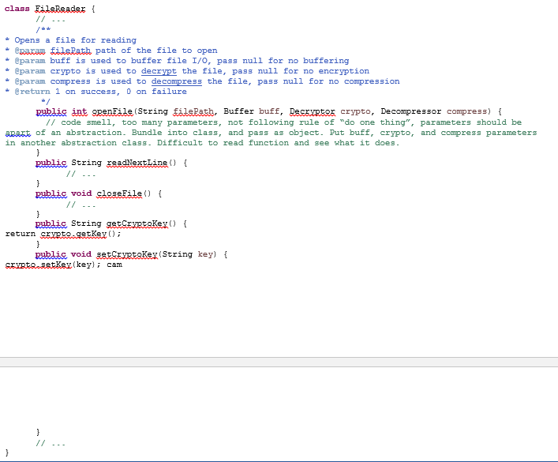Viewport: 558px width, 462px height.
Task: Click the 'class' keyword on the first line
Action: click(x=17, y=9)
